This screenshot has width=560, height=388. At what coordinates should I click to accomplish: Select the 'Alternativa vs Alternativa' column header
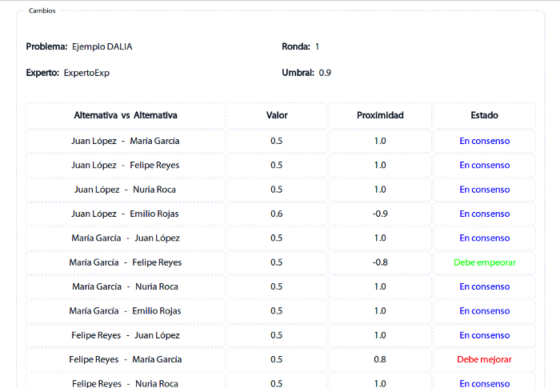point(126,115)
